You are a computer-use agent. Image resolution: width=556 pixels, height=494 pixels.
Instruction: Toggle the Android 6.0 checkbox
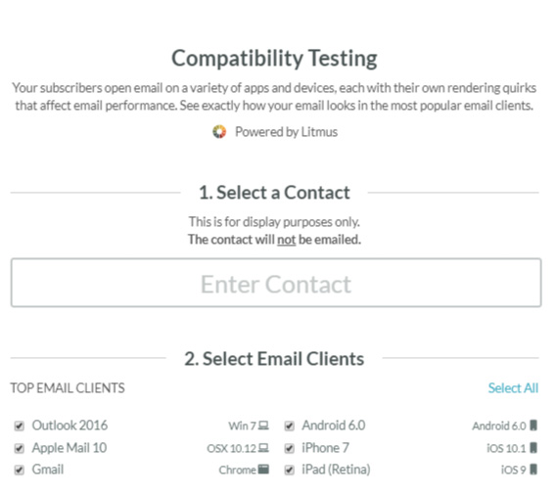[290, 426]
